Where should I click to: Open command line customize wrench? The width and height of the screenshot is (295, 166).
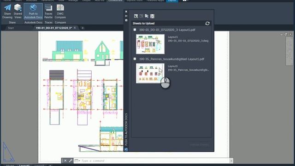[x=71, y=160]
